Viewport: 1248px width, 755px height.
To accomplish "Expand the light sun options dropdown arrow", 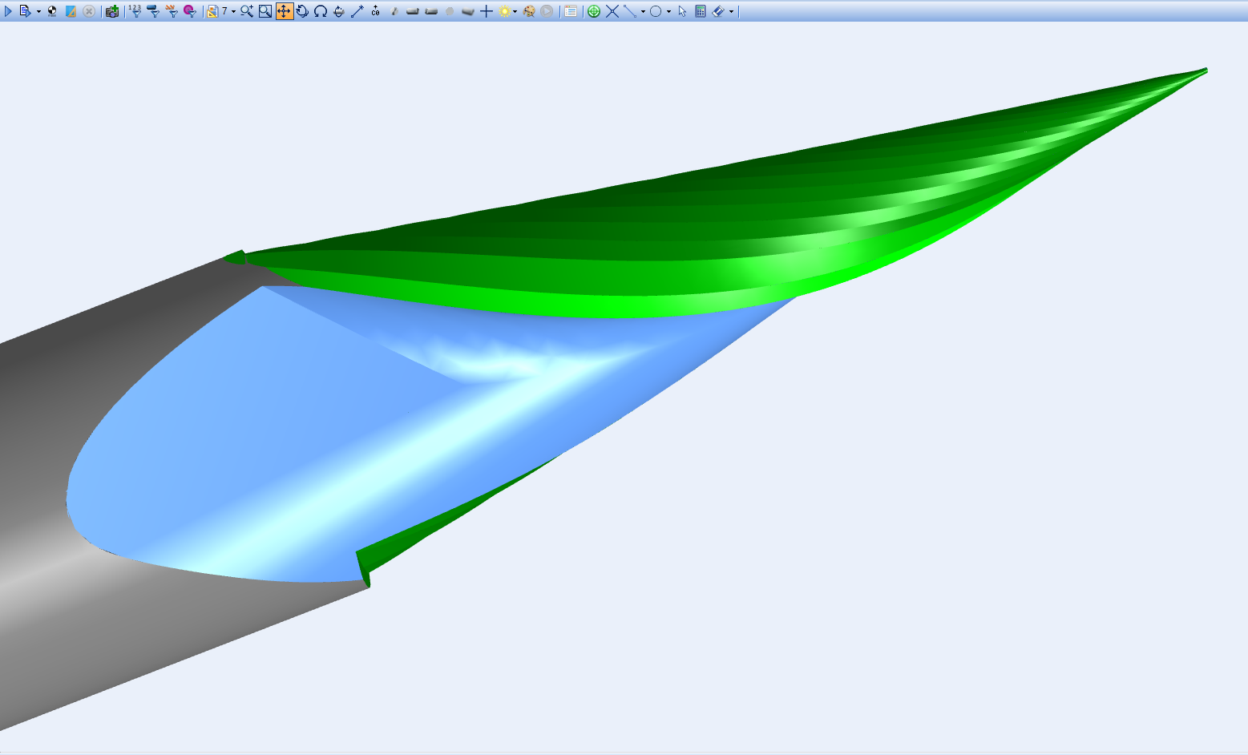I will [515, 12].
